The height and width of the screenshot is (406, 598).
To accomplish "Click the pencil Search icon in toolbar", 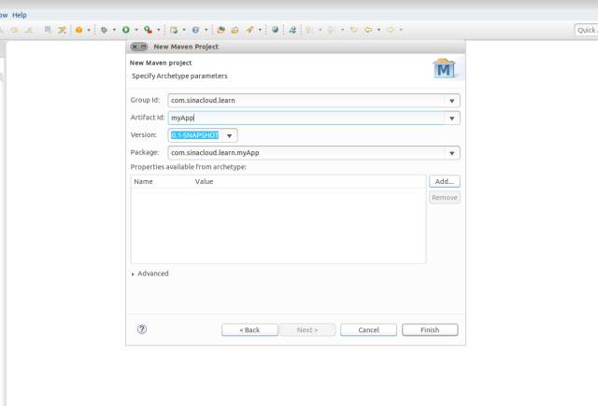I will pos(249,30).
